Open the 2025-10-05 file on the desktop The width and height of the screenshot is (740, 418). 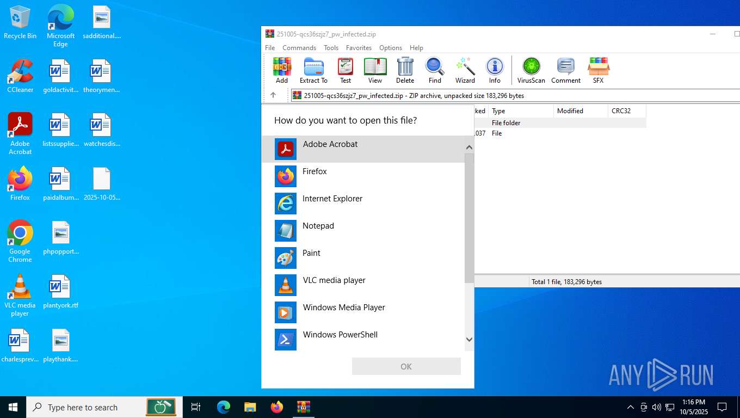pos(102,184)
